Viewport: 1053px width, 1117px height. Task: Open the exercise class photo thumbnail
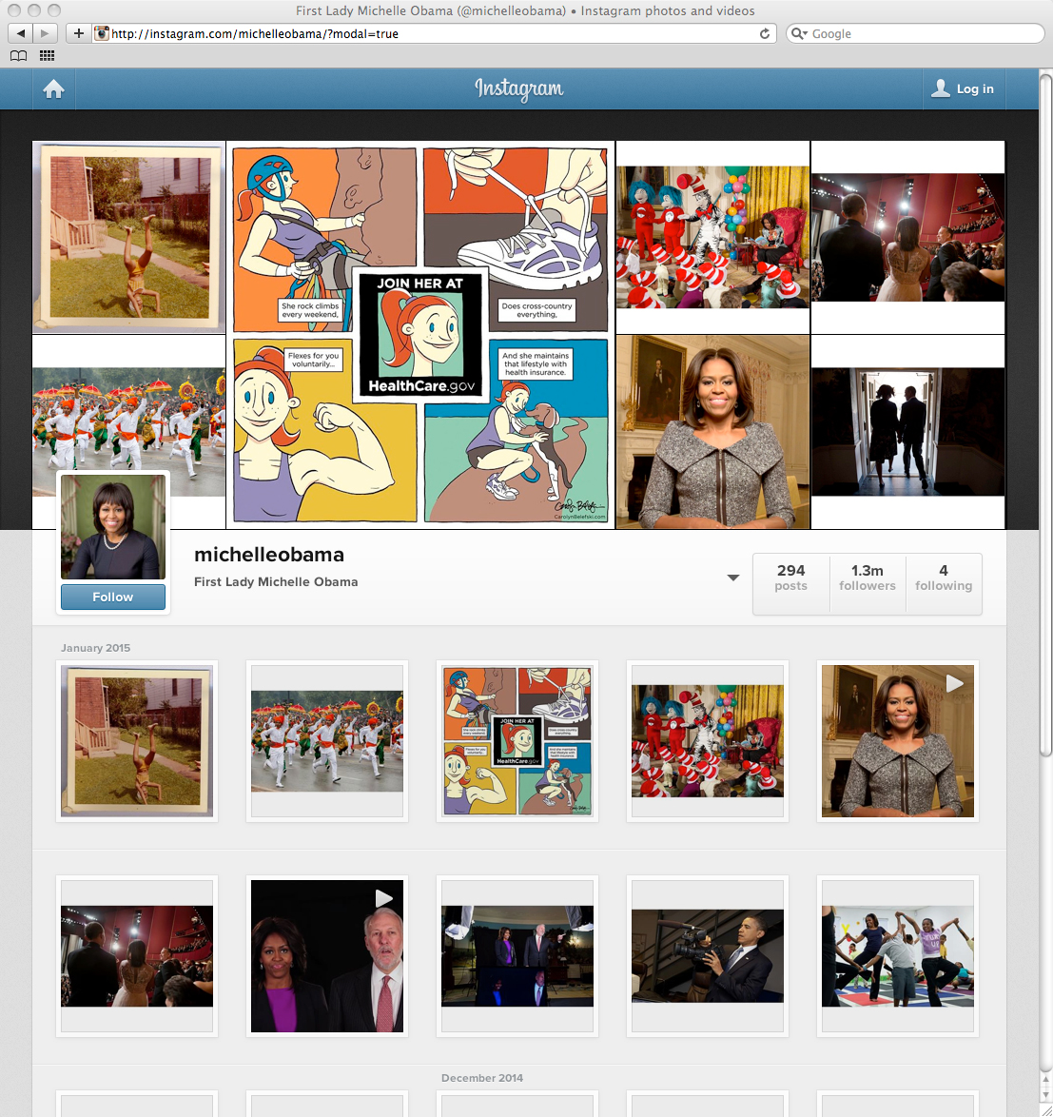click(897, 956)
